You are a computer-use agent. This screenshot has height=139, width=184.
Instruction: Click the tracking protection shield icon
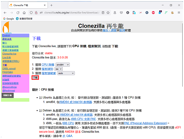[31, 13]
